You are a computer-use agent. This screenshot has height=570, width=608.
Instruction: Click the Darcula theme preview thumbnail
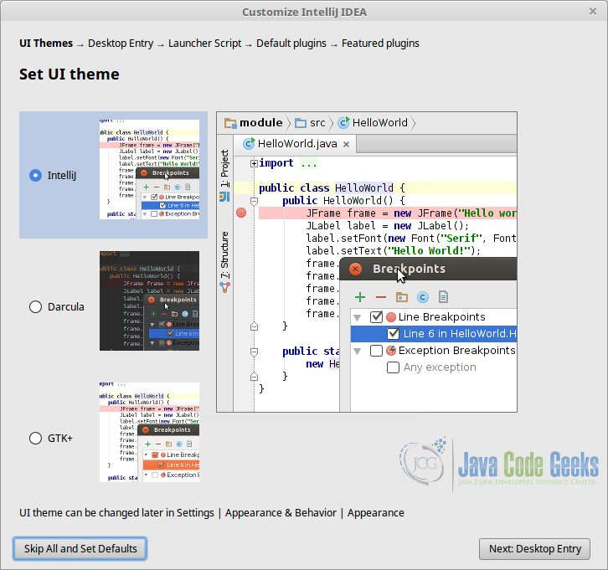[149, 300]
